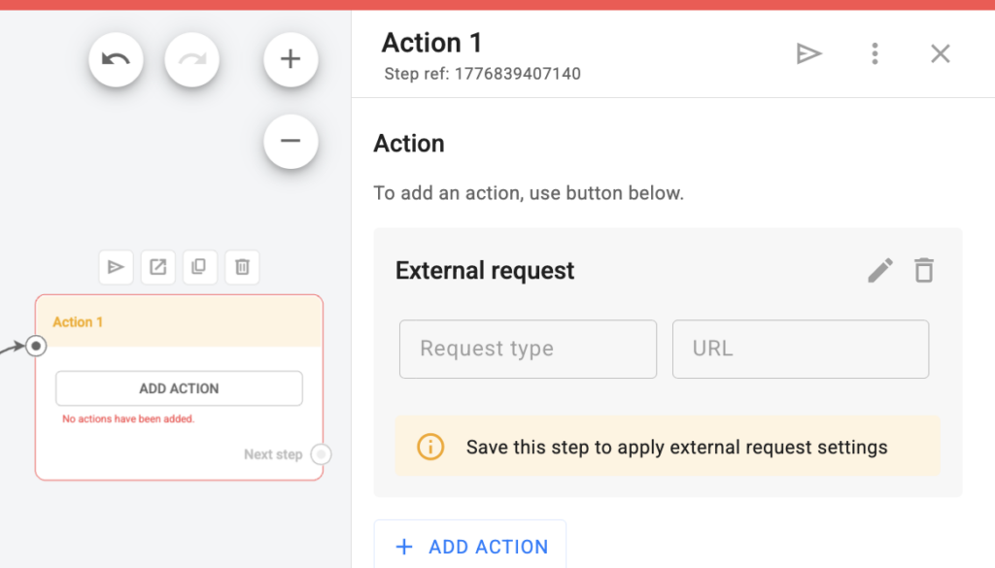The width and height of the screenshot is (995, 568).
Task: Click into the URL field
Action: coord(800,350)
